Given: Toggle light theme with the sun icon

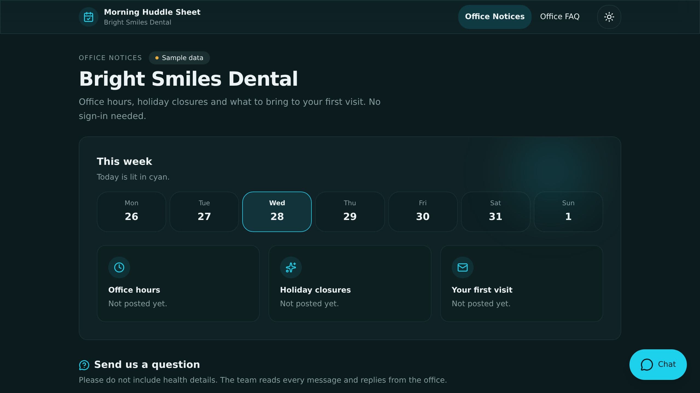Looking at the screenshot, I should click(609, 17).
